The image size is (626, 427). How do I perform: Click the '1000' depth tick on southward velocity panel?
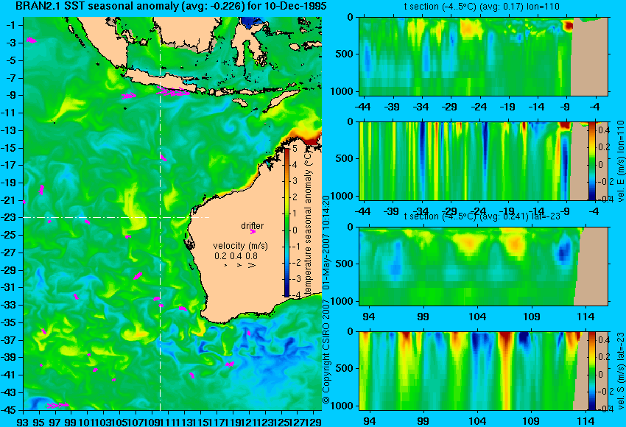(x=343, y=406)
